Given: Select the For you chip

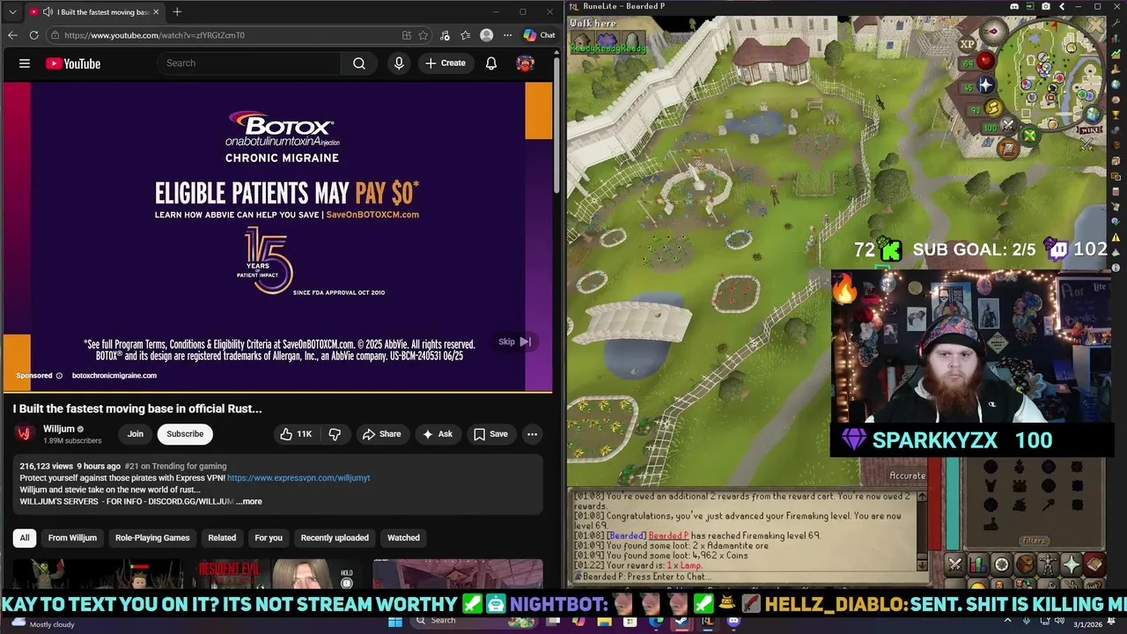Looking at the screenshot, I should click(x=269, y=538).
